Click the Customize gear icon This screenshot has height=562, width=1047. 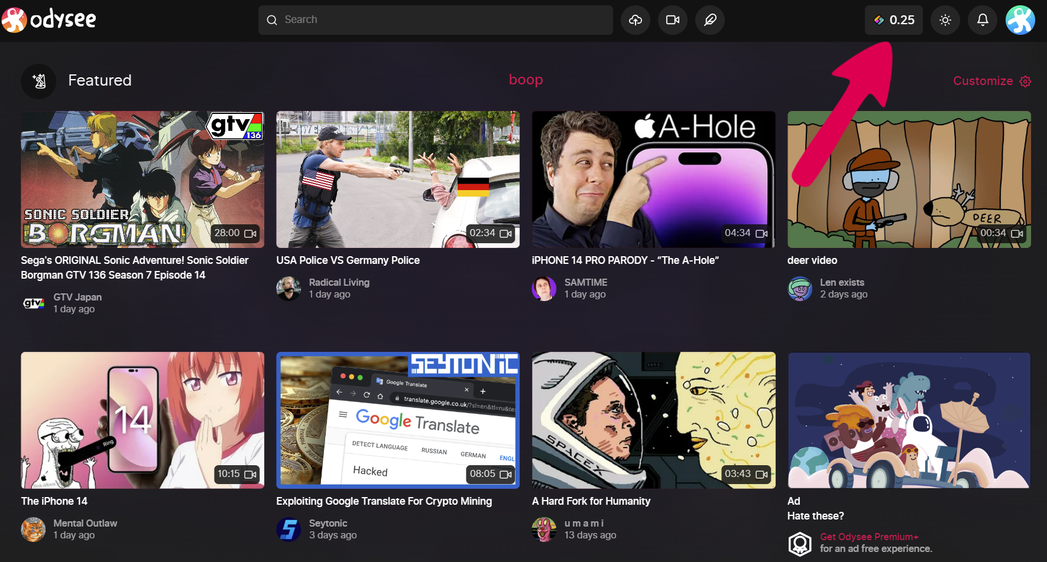point(1025,81)
